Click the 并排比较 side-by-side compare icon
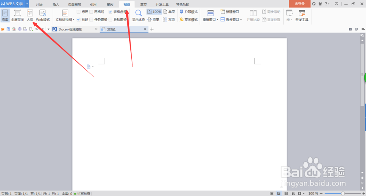 tap(253, 13)
